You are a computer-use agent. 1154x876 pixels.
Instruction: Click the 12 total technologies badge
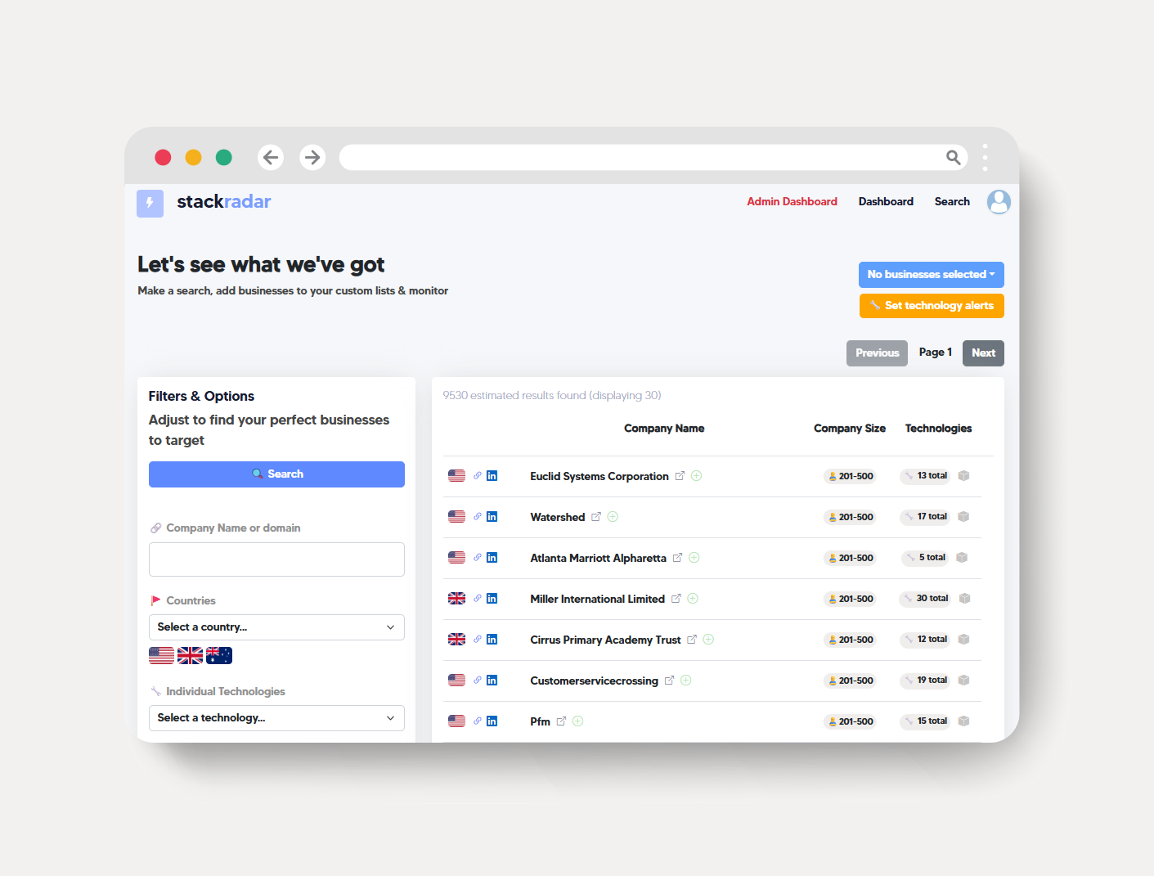tap(925, 640)
